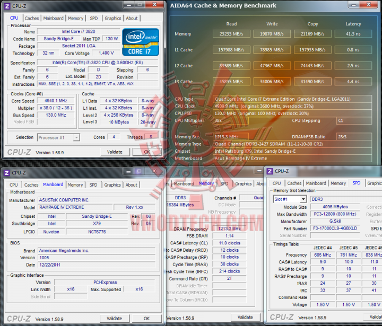Switch to Caches tab in top CPU-Z window
This screenshot has height=326, width=382.
pyautogui.click(x=32, y=18)
